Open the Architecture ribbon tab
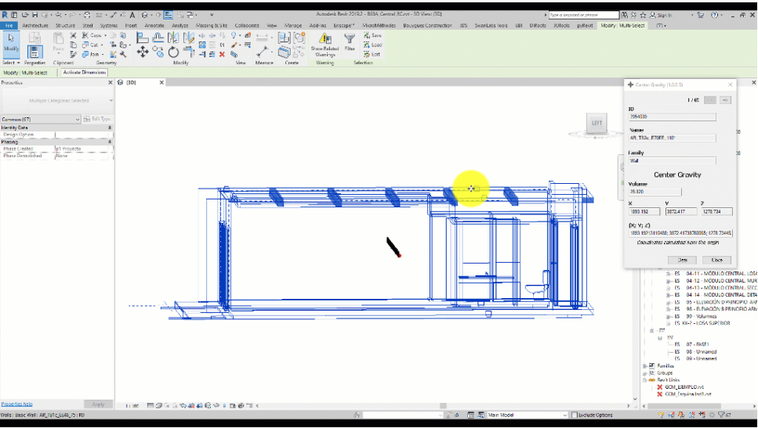This screenshot has width=758, height=428. pyautogui.click(x=35, y=26)
